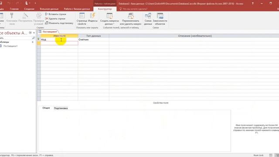
Task: Open the navigation pane options dropdown
Action: coord(30,33)
